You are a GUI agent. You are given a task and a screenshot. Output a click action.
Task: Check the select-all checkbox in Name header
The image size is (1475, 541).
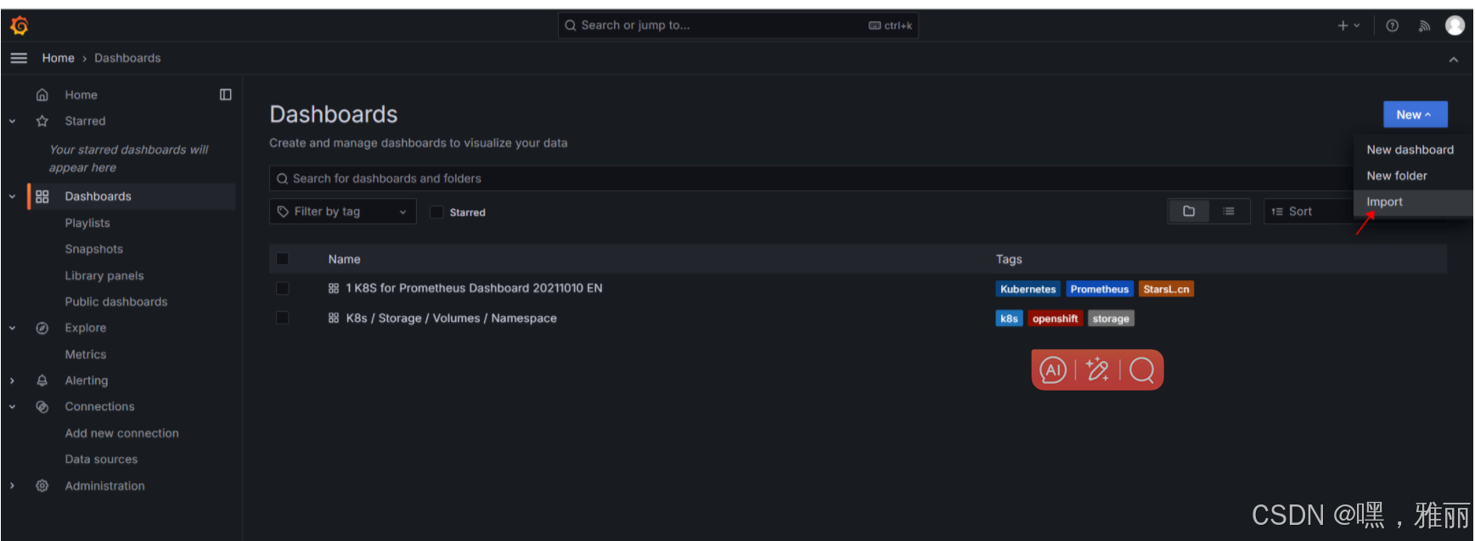click(x=283, y=259)
